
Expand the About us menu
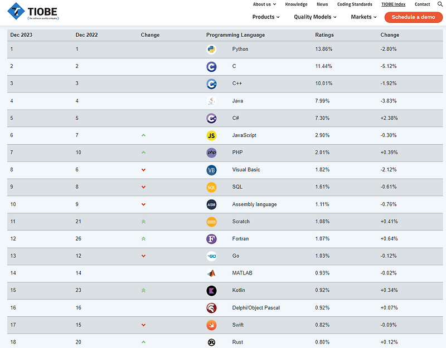(x=264, y=4)
